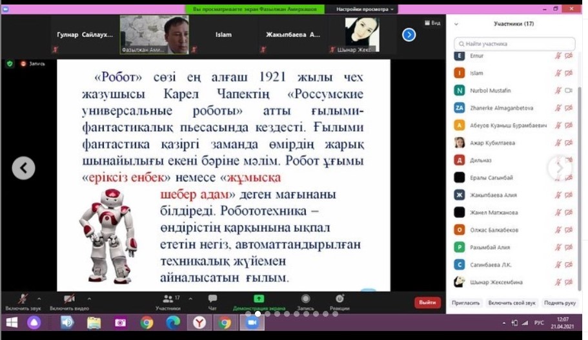The image size is (588, 340).
Task: Click РУС language indicator in tray
Action: 539,323
